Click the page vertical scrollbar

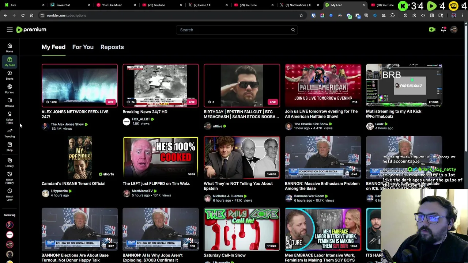[x=466, y=88]
